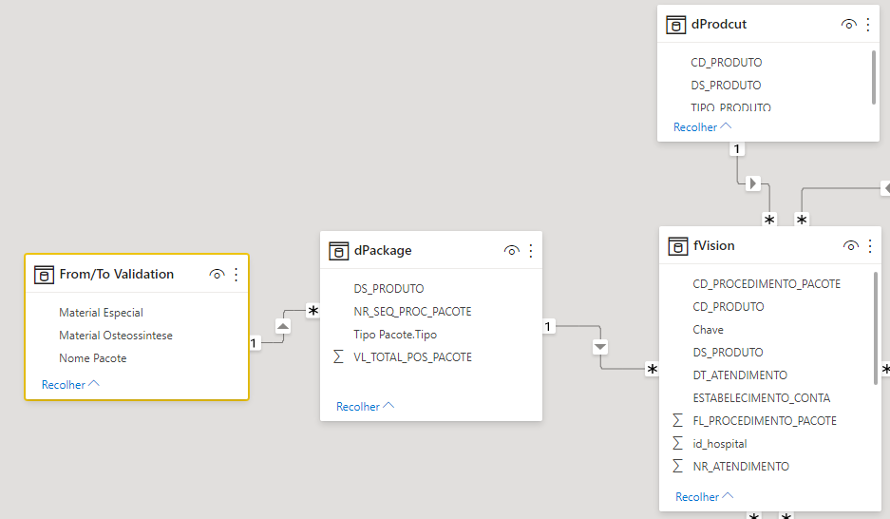This screenshot has height=519, width=890.
Task: Select FL_PROCEDIMENTO_PACOTE field
Action: coord(765,420)
